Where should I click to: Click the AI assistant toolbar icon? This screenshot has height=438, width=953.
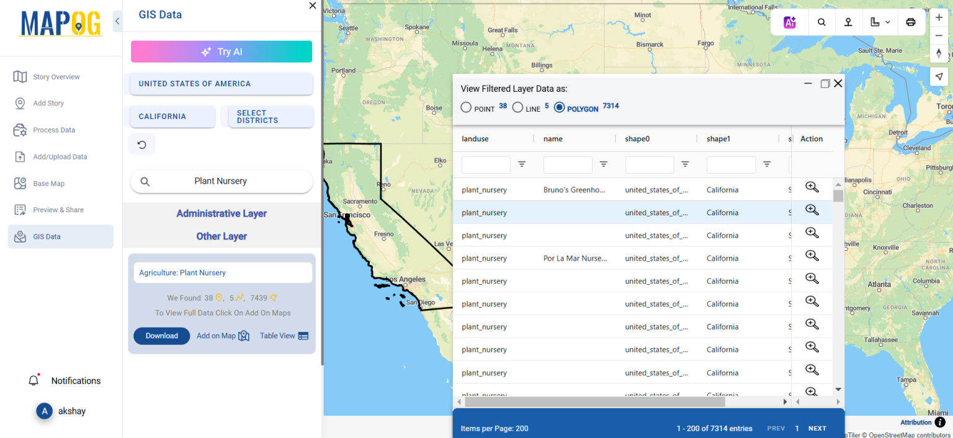tap(789, 22)
